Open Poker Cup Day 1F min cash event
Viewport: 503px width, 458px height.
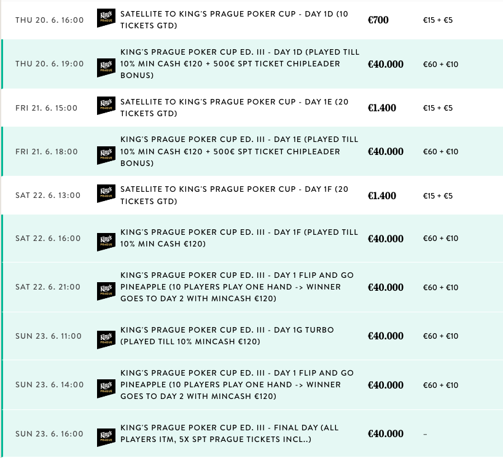tap(239, 239)
